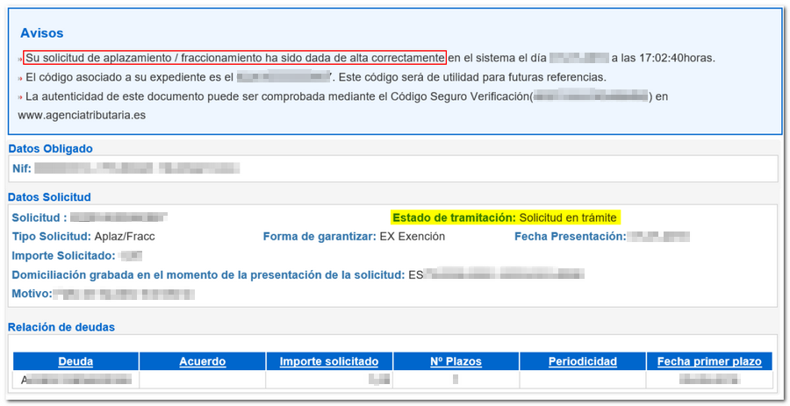Click the www.agenciatributaria.es address text

[x=82, y=115]
